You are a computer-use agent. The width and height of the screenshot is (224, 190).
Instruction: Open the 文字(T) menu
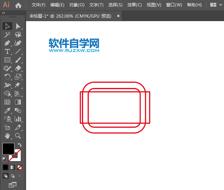(x=96, y=5)
